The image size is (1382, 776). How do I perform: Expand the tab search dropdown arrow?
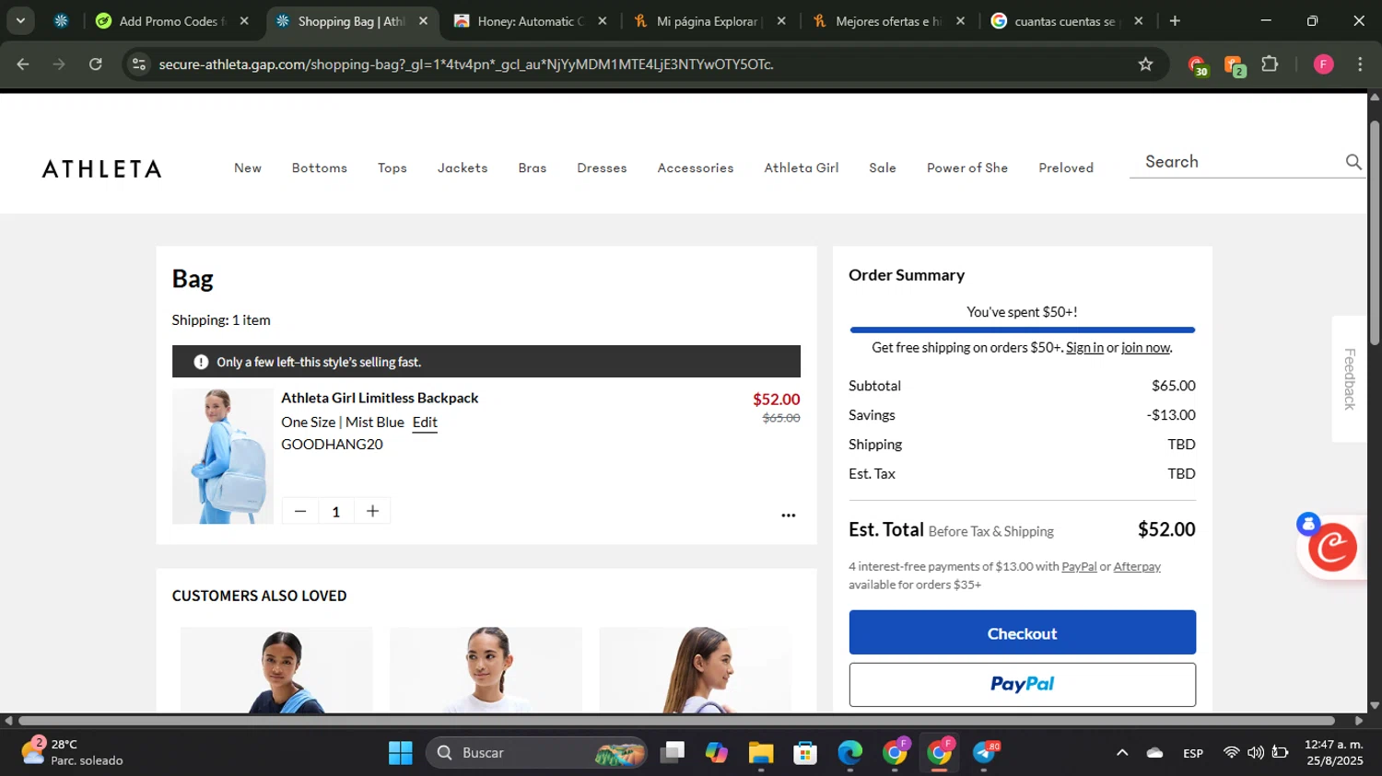20,21
